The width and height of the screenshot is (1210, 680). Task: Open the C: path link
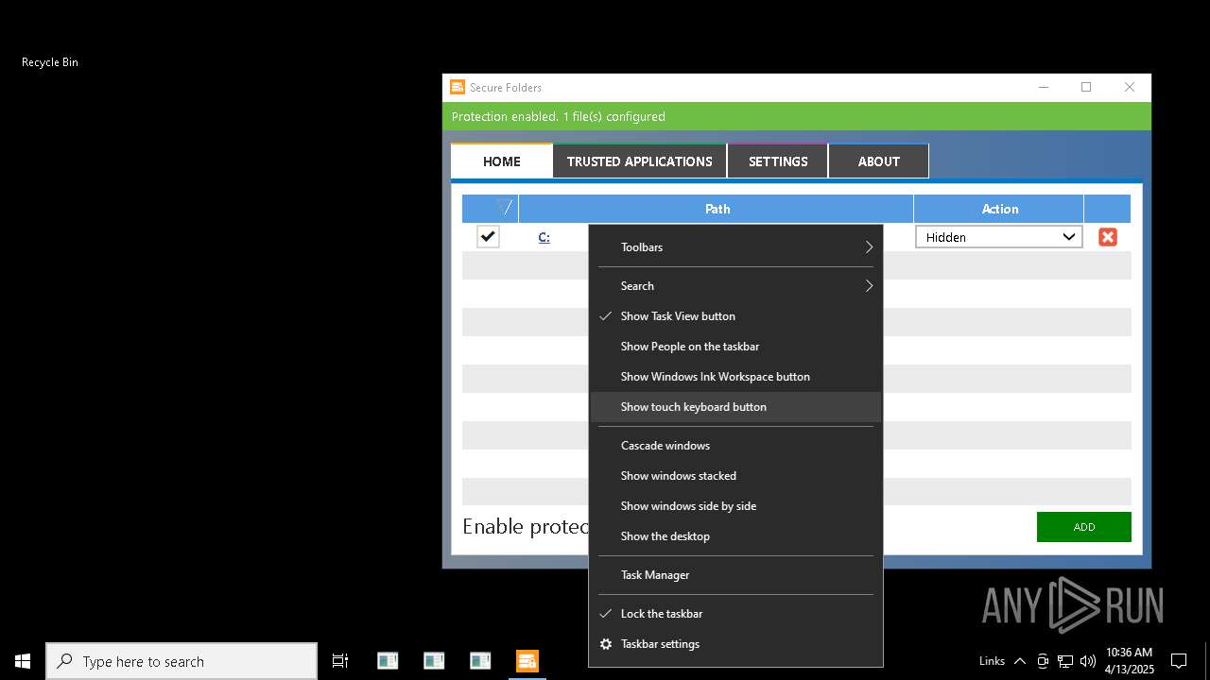point(544,237)
